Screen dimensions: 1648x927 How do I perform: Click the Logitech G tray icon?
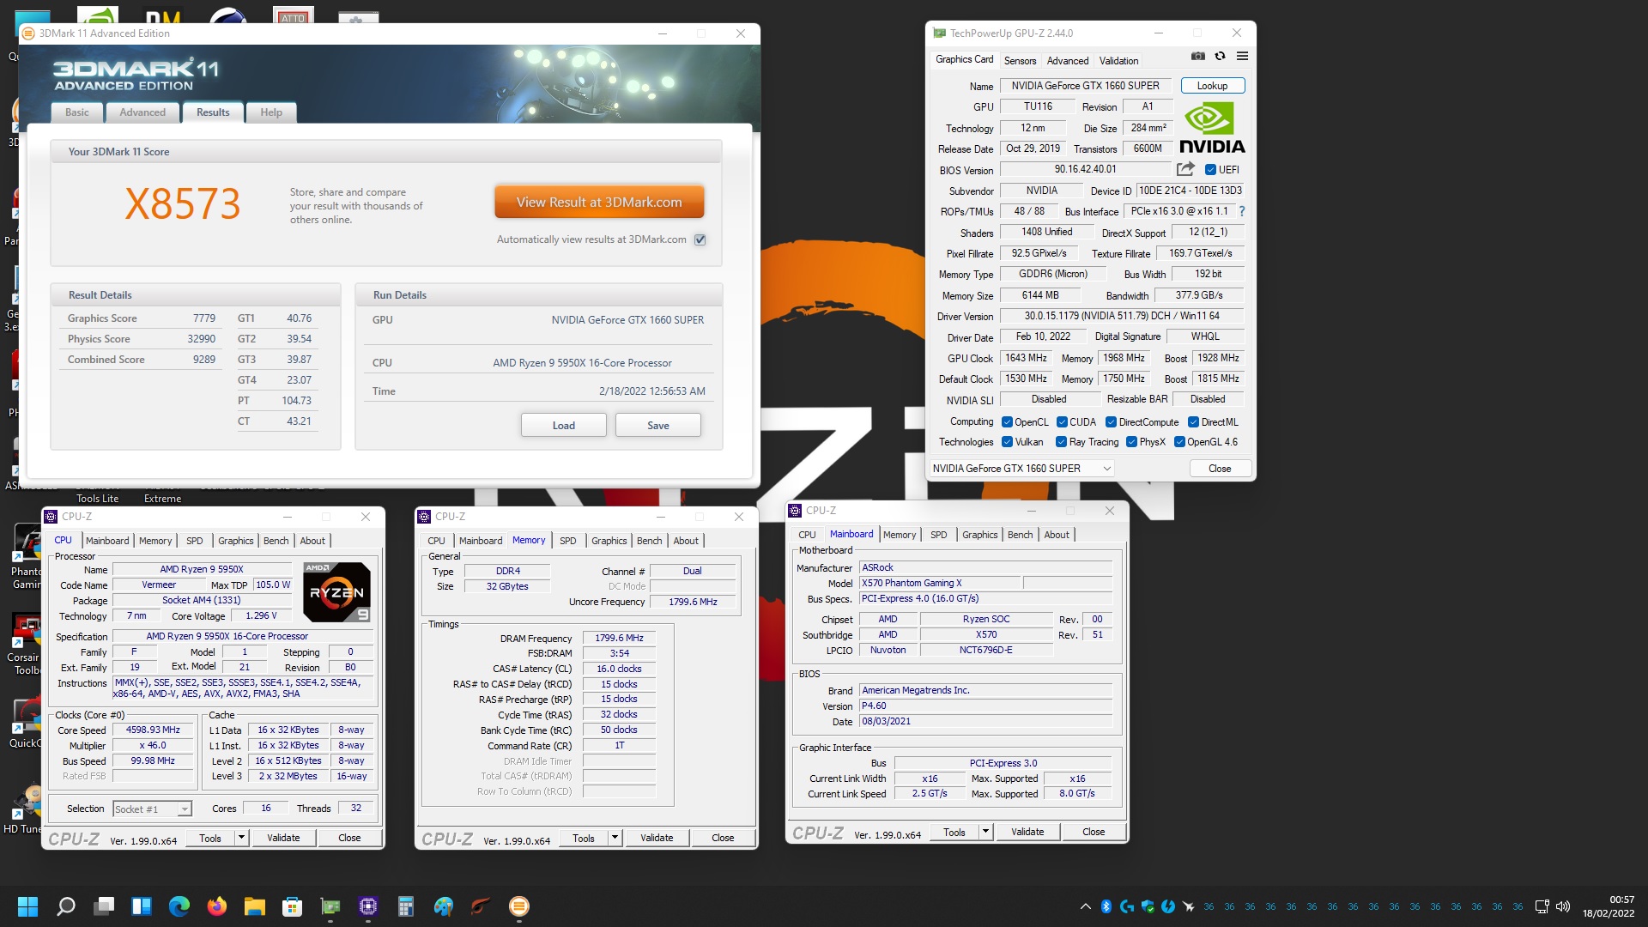tap(1127, 906)
